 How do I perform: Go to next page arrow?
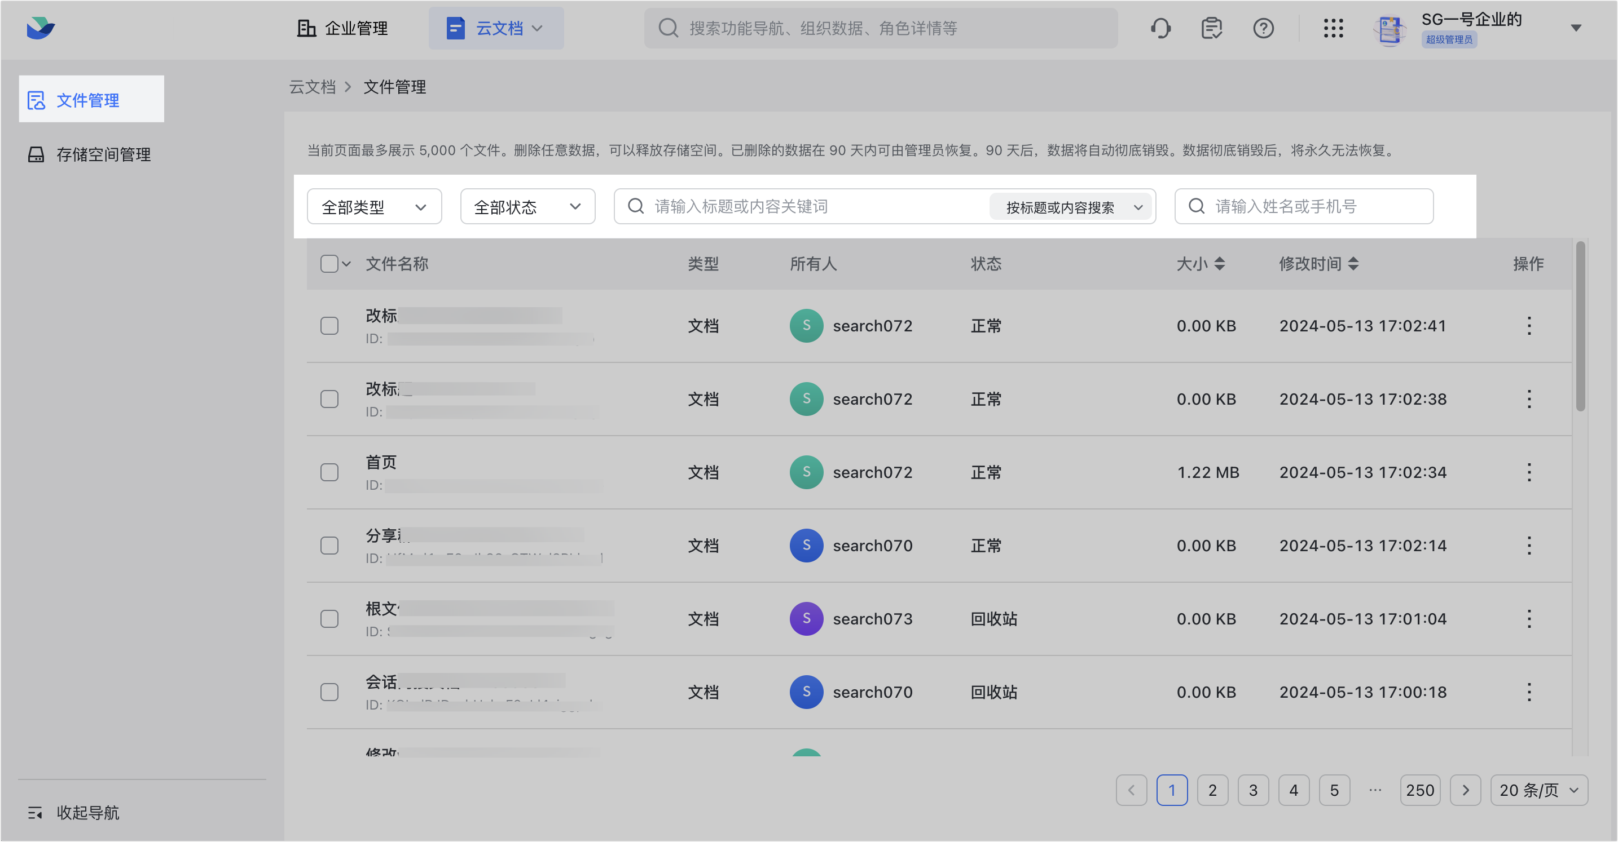[1465, 790]
